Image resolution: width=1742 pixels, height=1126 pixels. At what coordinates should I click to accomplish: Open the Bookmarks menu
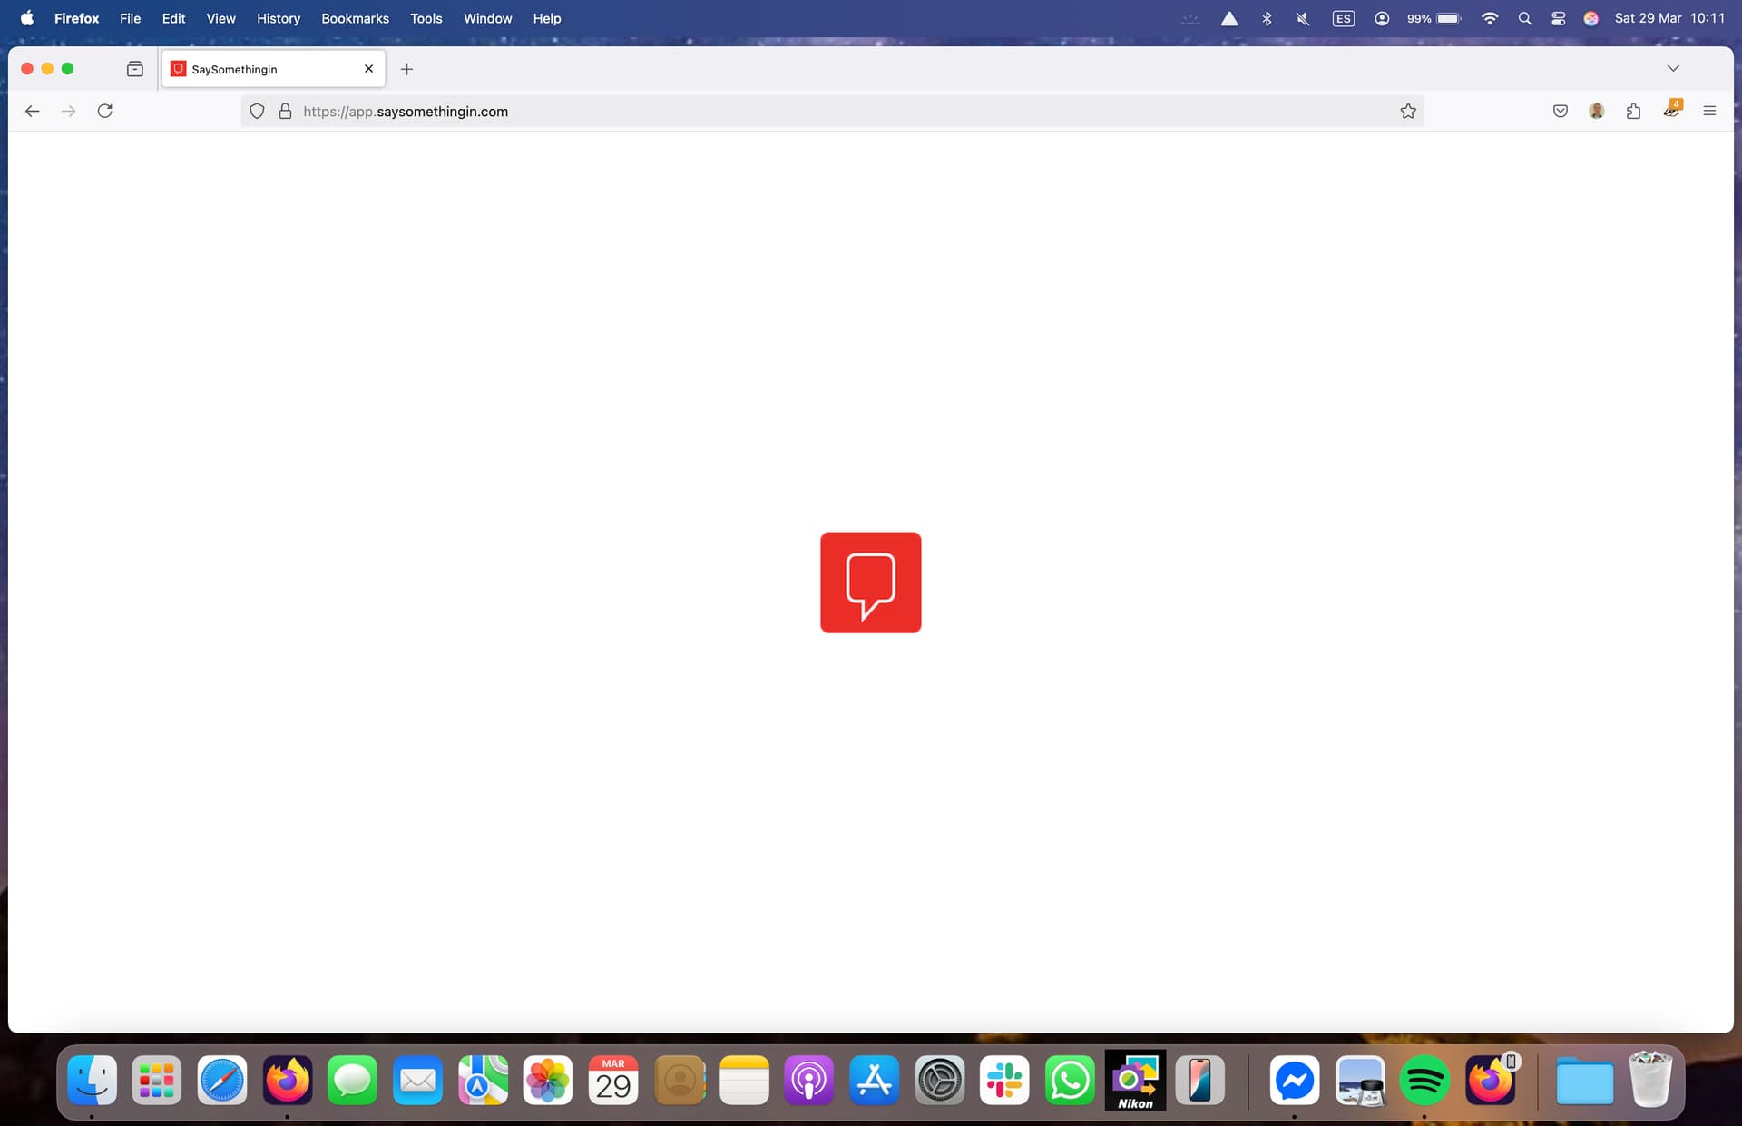click(355, 18)
